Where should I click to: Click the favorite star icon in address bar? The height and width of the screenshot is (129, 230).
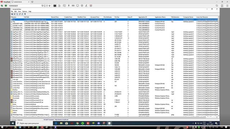tap(50, 6)
